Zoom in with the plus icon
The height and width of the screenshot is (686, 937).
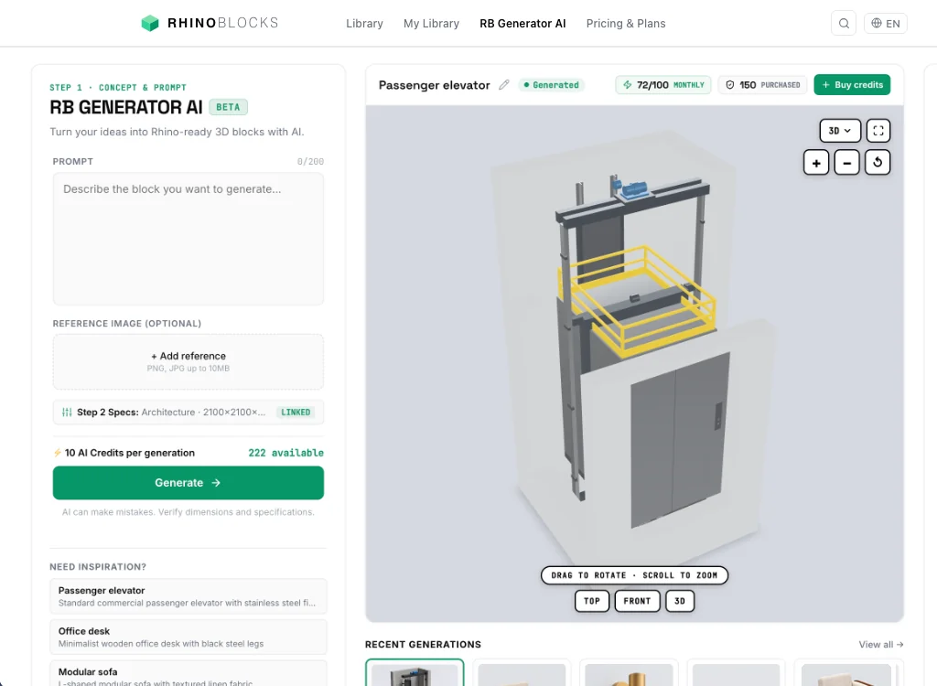click(815, 163)
